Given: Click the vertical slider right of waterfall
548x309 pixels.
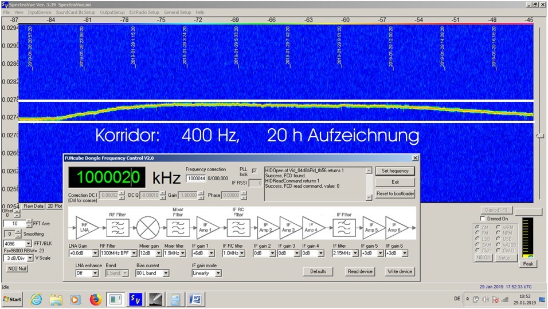Looking at the screenshot, I should tap(539, 136).
